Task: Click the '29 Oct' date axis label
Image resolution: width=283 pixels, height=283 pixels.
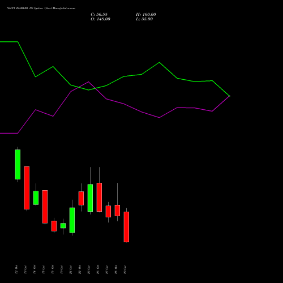Action: click(125, 269)
